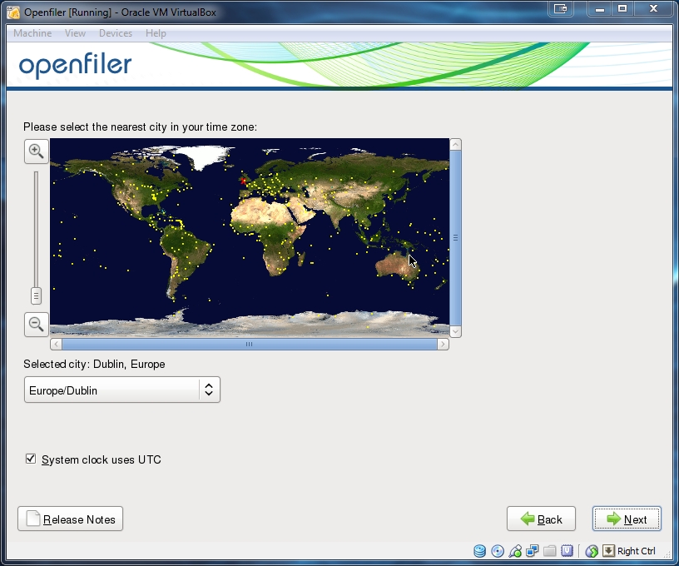Open the Machine menu

[x=32, y=33]
